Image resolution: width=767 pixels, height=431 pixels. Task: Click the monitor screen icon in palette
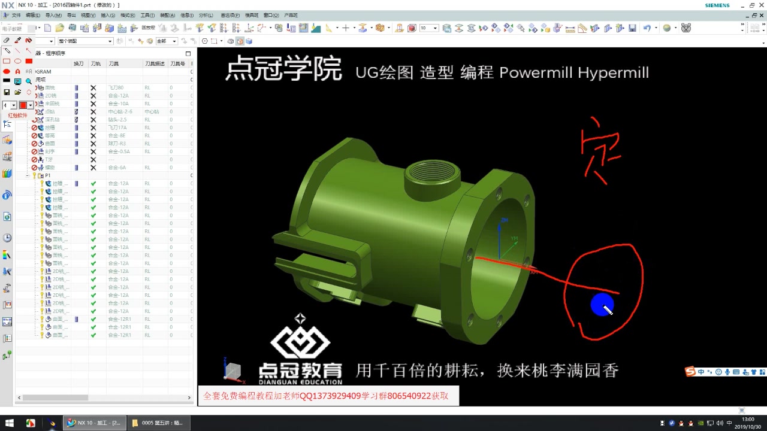(17, 81)
